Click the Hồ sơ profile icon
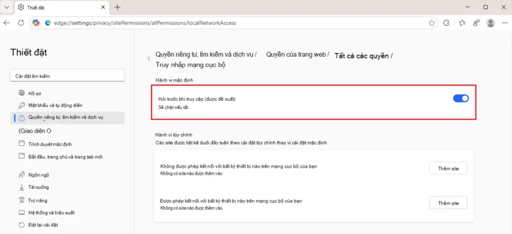The height and width of the screenshot is (234, 512). (x=22, y=93)
